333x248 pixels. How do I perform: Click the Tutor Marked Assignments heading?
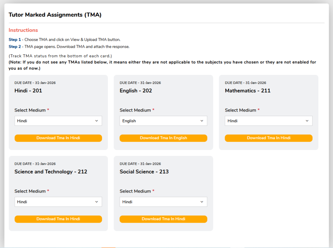[55, 15]
